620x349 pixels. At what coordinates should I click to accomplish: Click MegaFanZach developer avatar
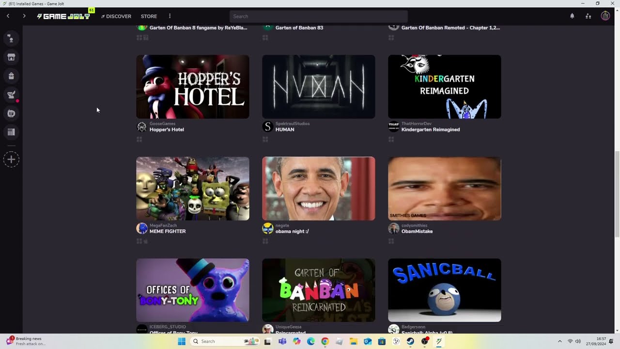(142, 229)
